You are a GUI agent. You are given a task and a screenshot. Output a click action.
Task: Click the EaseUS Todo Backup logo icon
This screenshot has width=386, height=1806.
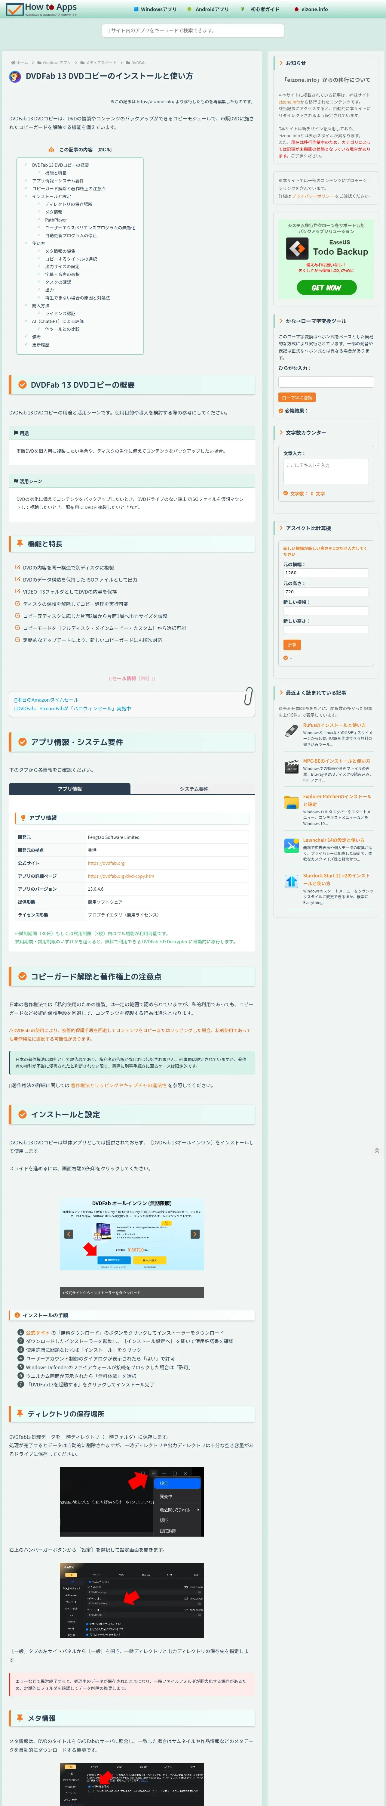(x=297, y=249)
